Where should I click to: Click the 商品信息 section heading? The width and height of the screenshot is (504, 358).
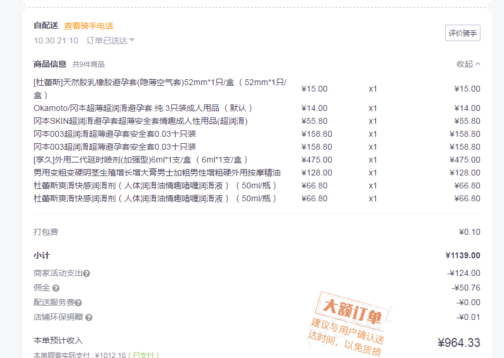tap(50, 64)
